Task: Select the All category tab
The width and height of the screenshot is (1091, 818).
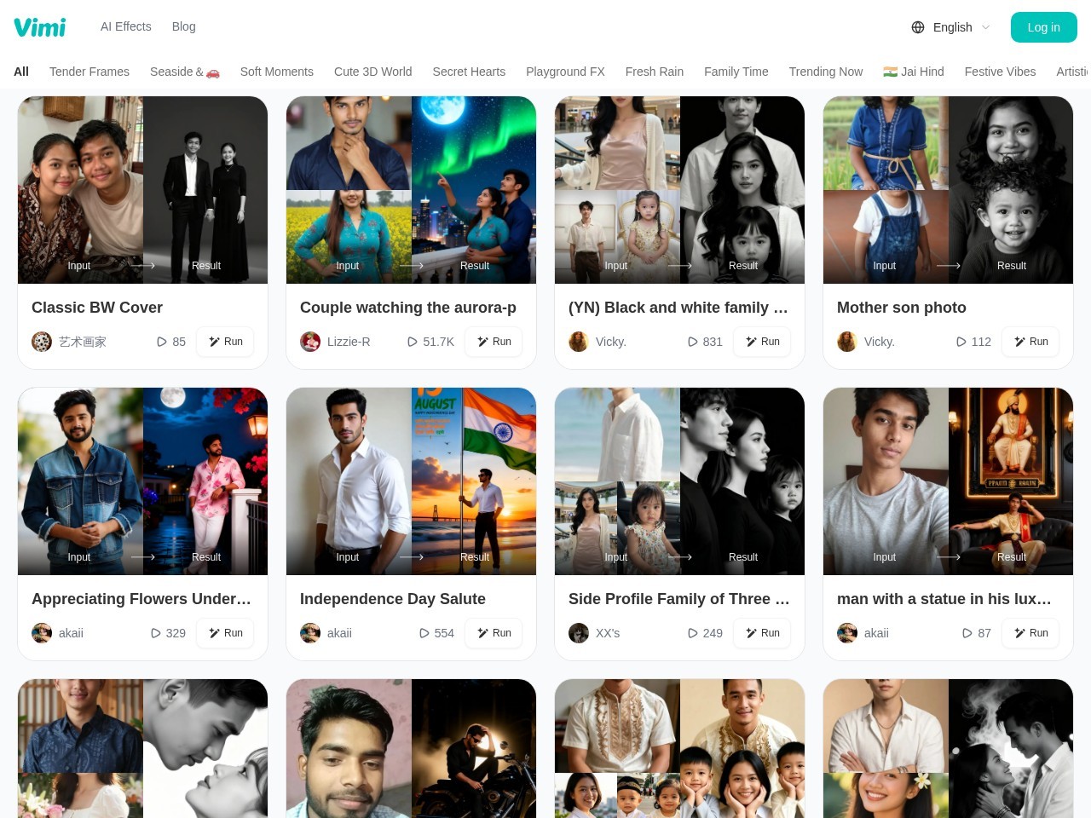Action: [21, 72]
